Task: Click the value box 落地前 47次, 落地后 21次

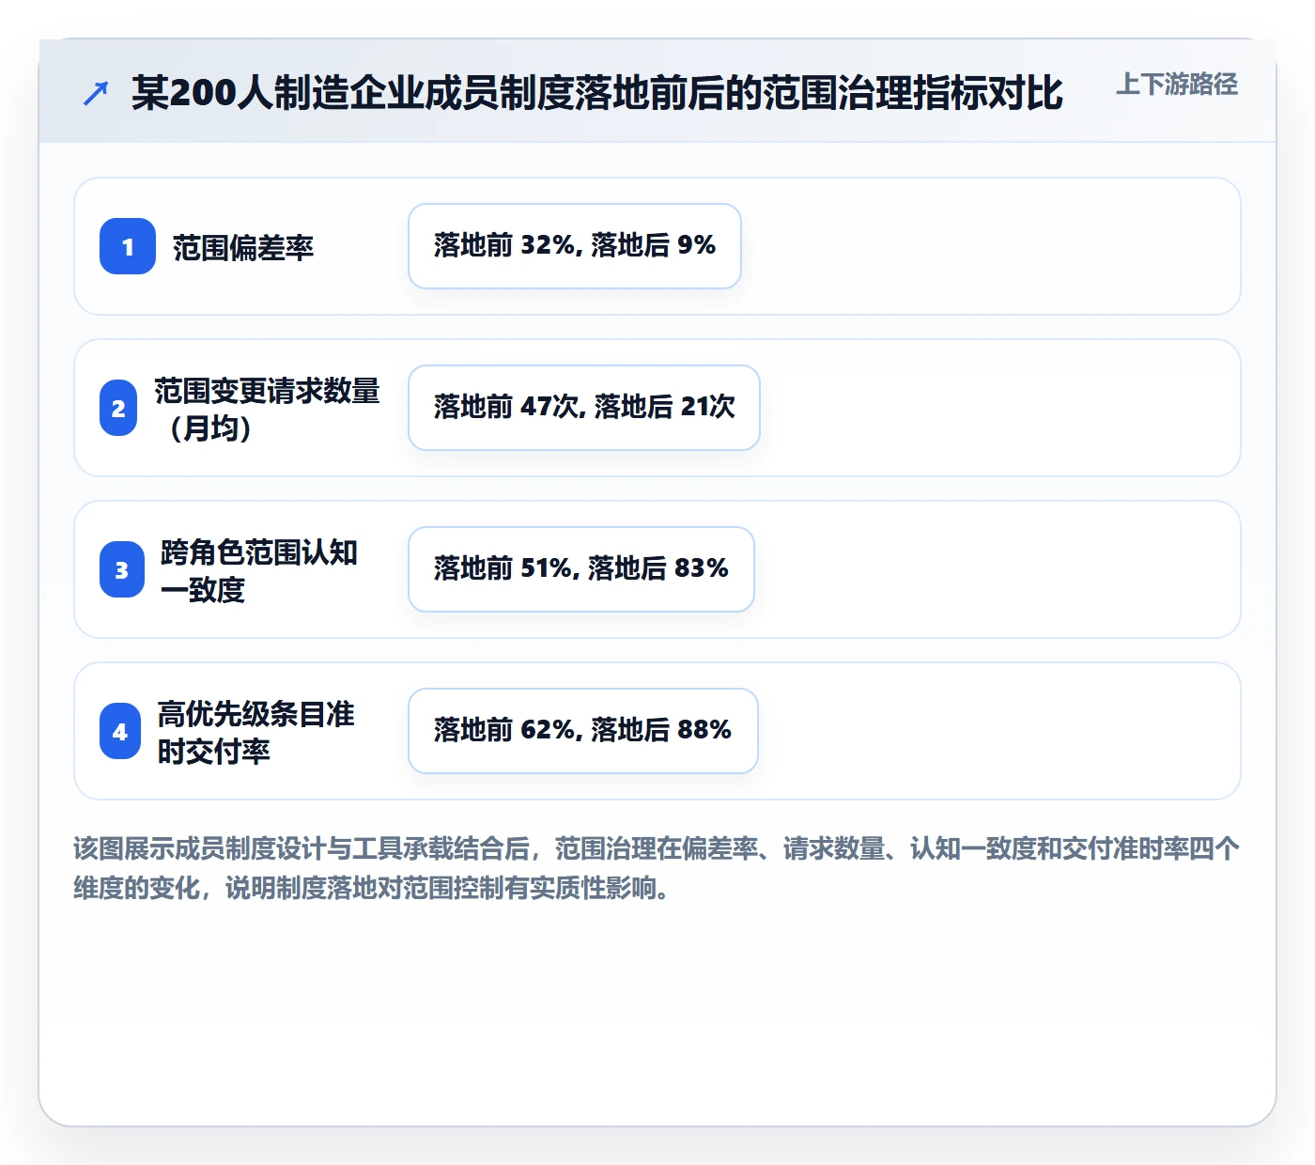Action: 584,408
